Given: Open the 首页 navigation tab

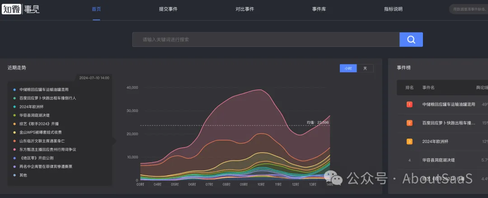Looking at the screenshot, I should pos(96,9).
